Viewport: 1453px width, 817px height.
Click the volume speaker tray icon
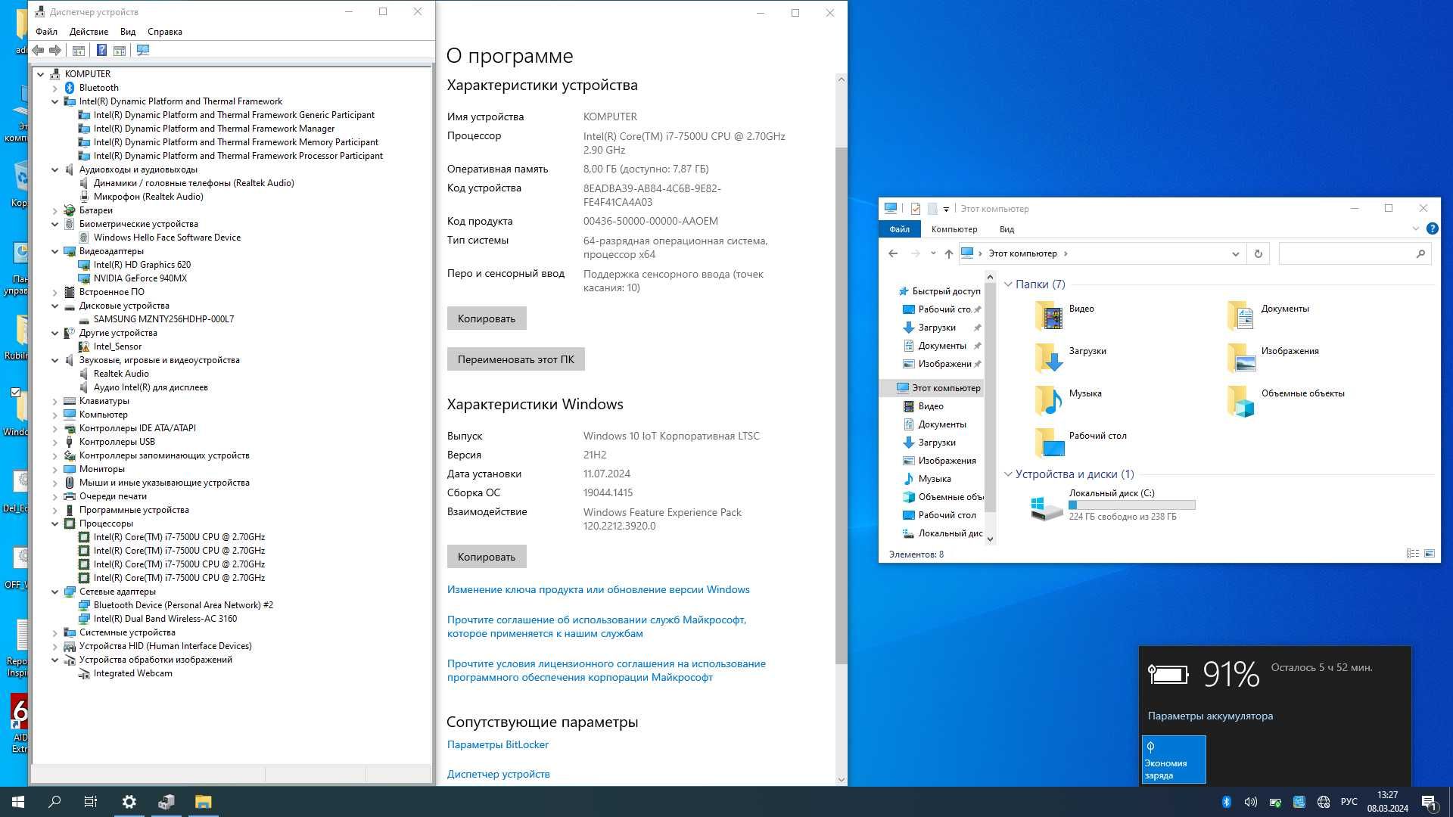pos(1250,802)
